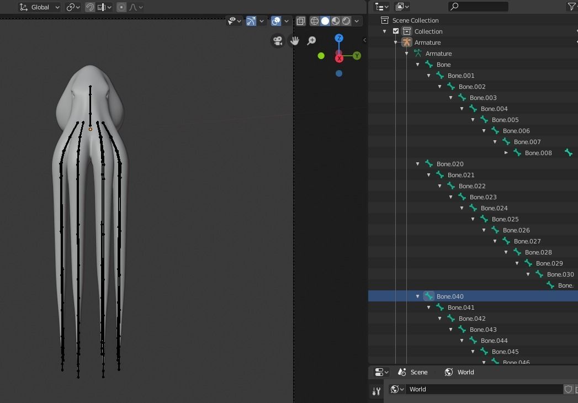Screen dimensions: 578x403
Task: Switch to rendered shading
Action: pyautogui.click(x=346, y=21)
